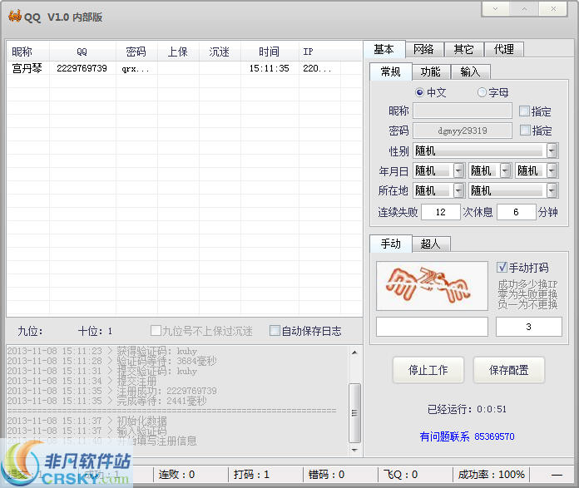Image resolution: width=579 pixels, height=488 pixels.
Task: Click the 昵称 column header
Action: (28, 52)
